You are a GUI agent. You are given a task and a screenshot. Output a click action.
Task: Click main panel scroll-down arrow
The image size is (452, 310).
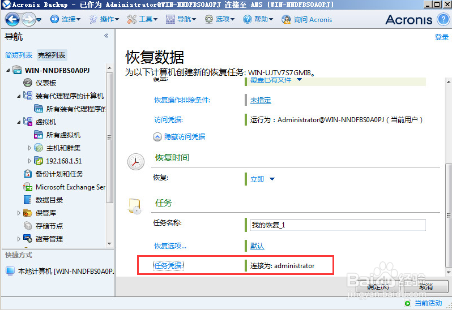(x=449, y=272)
